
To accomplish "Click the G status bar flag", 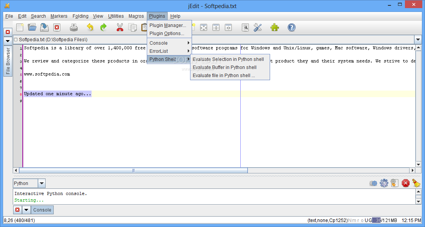I will (370, 220).
